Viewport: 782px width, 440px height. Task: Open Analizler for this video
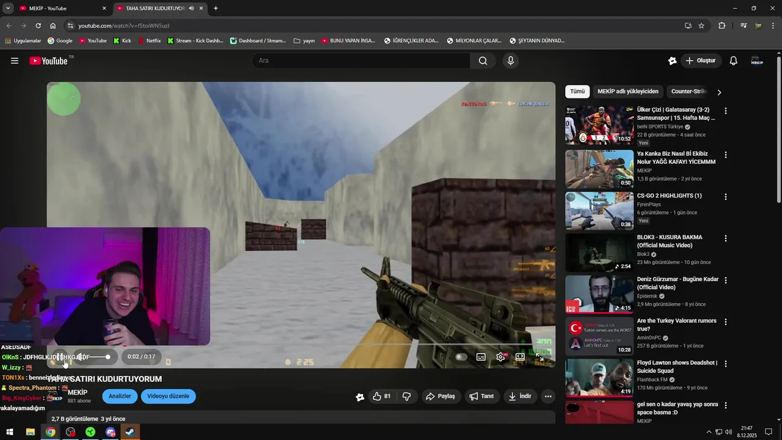[120, 396]
